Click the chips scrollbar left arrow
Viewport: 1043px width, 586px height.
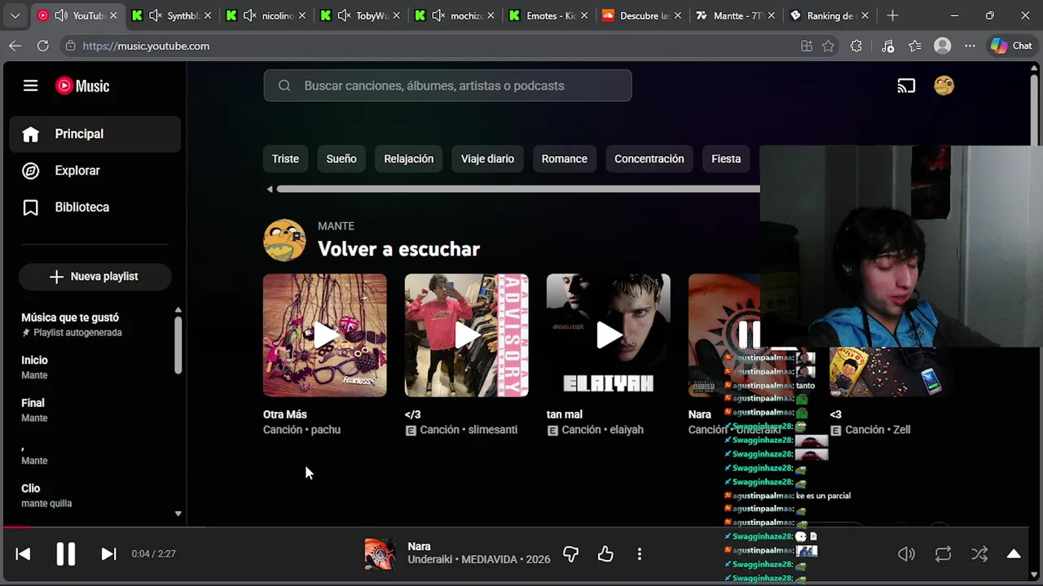click(270, 190)
